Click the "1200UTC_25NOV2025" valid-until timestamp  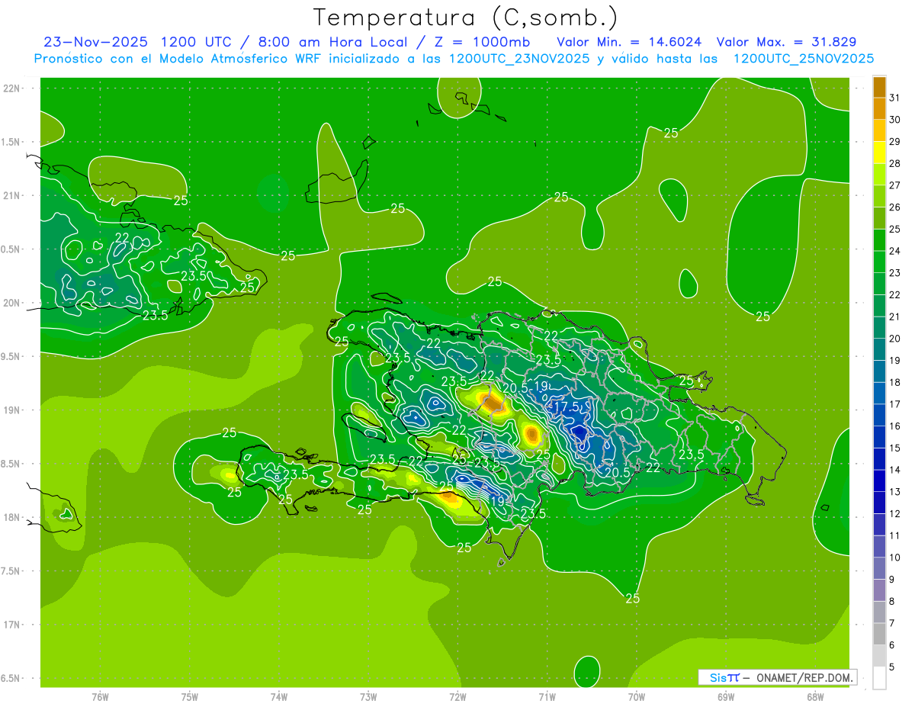803,59
